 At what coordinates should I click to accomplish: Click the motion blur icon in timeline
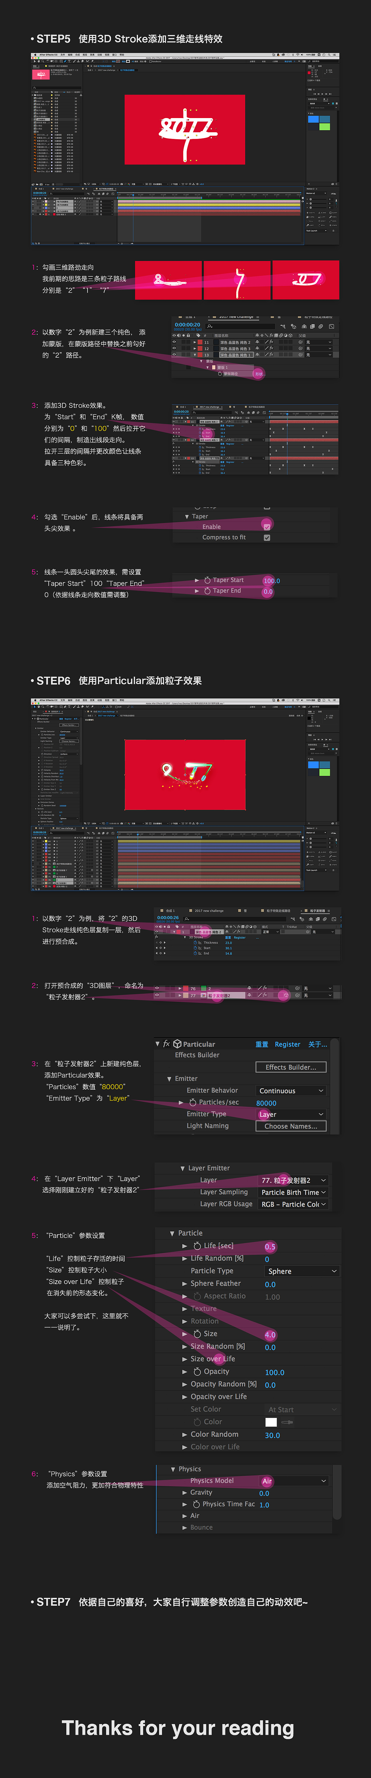(320, 327)
